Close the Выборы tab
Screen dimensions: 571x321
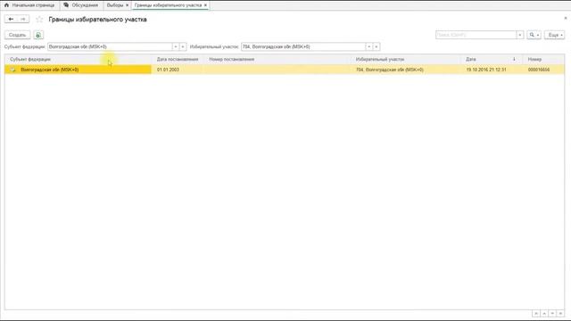click(x=127, y=5)
